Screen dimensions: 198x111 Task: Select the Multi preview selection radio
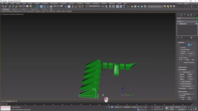(191, 60)
